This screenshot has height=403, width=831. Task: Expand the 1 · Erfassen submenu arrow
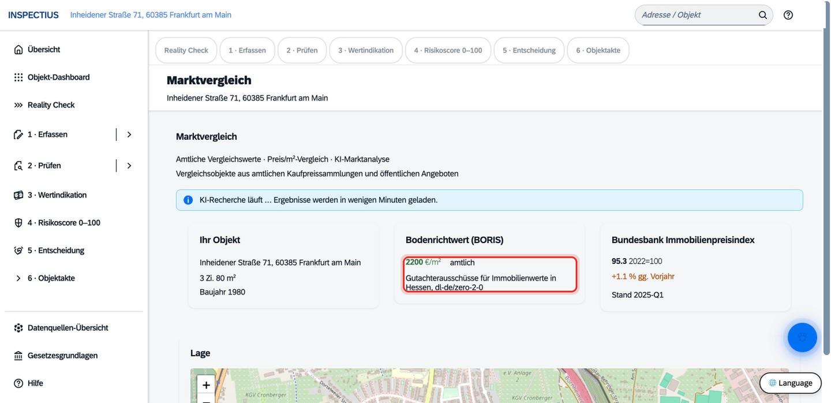coord(129,135)
